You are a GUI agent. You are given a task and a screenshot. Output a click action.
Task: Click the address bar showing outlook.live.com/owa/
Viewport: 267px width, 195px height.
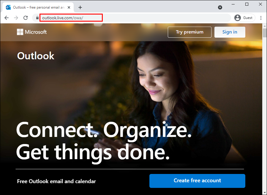[x=71, y=17]
